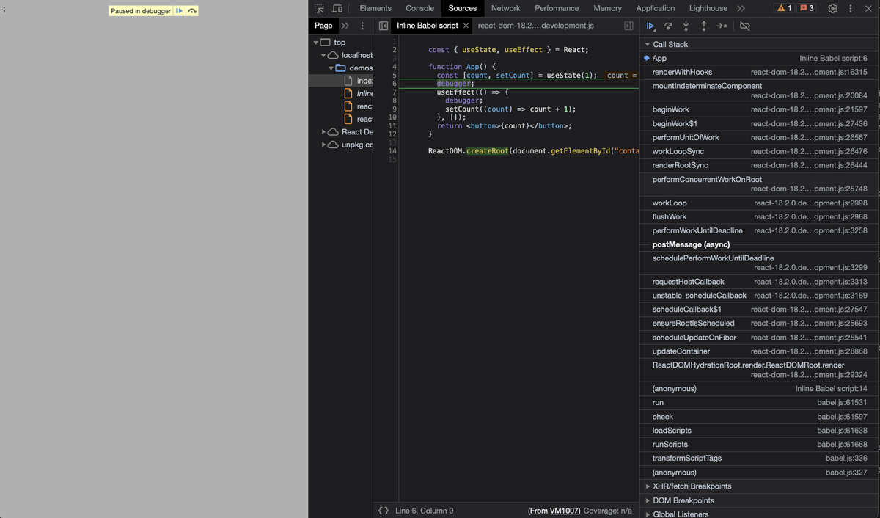The image size is (880, 518).
Task: Select the renderRootSync frame
Action: coord(759,165)
